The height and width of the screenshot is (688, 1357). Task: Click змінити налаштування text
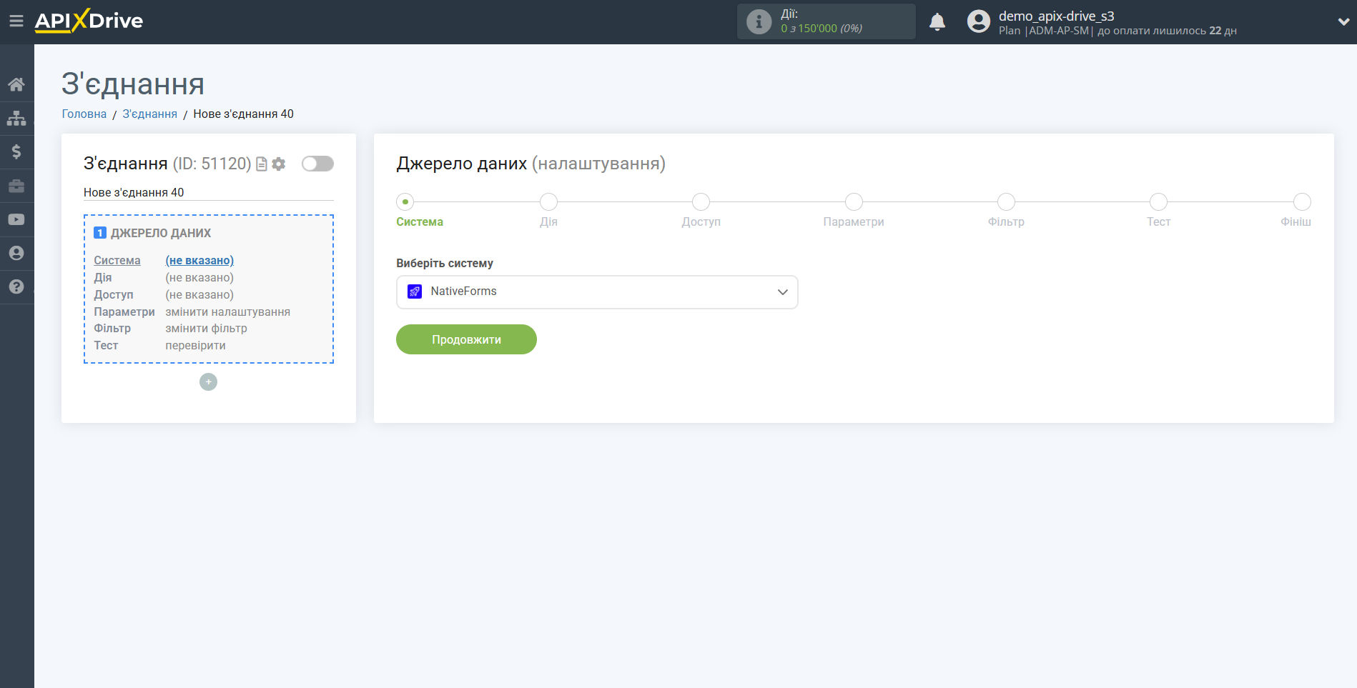click(228, 312)
